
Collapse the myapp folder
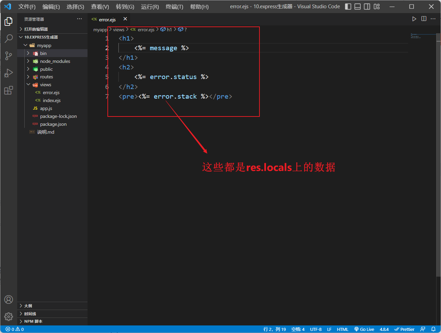[52, 45]
